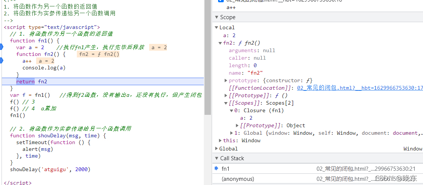Expand [[Prototype]]: ƒ () entry
The image size is (423, 185).
pyautogui.click(x=226, y=95)
